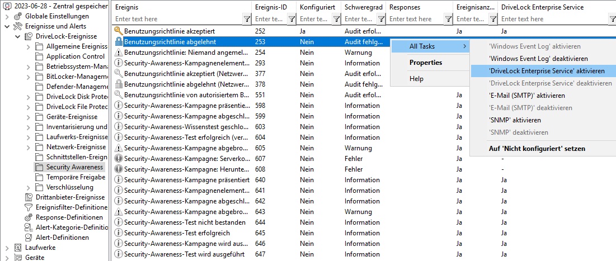
Task: Click the Alert-Definitionen icon
Action: coord(29,238)
